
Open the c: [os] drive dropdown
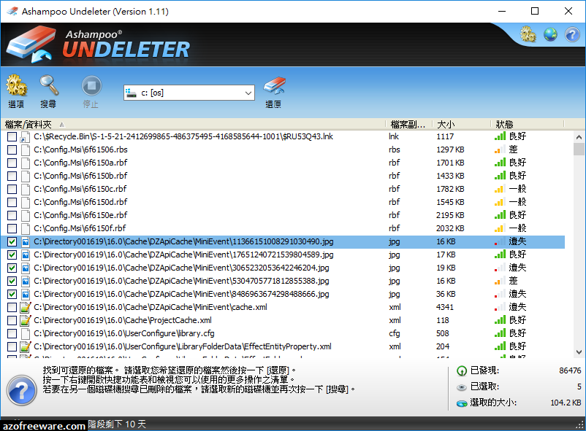[x=248, y=92]
